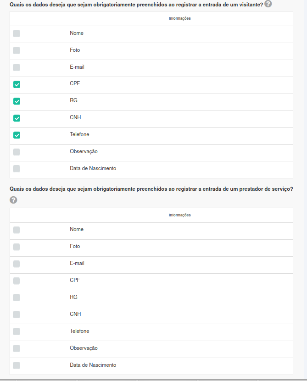Enable Foto checkbox for visitor

(x=17, y=50)
